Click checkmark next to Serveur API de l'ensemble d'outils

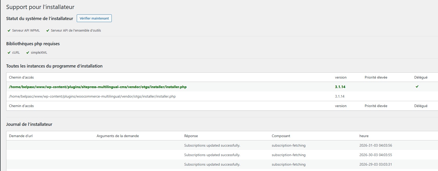point(48,31)
